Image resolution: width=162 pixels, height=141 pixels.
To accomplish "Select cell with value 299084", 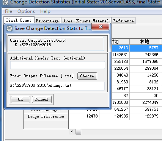I will (x=145, y=68).
